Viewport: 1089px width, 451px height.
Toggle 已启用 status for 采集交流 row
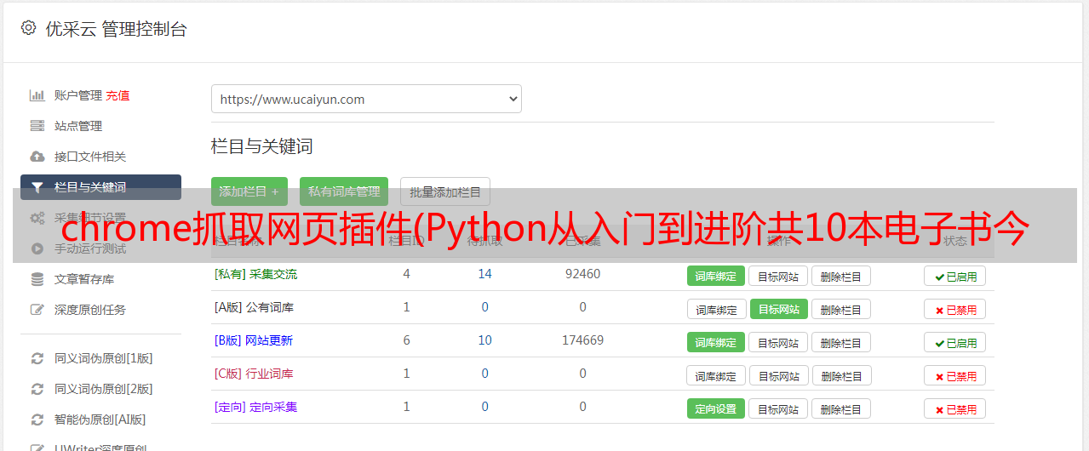pos(955,276)
